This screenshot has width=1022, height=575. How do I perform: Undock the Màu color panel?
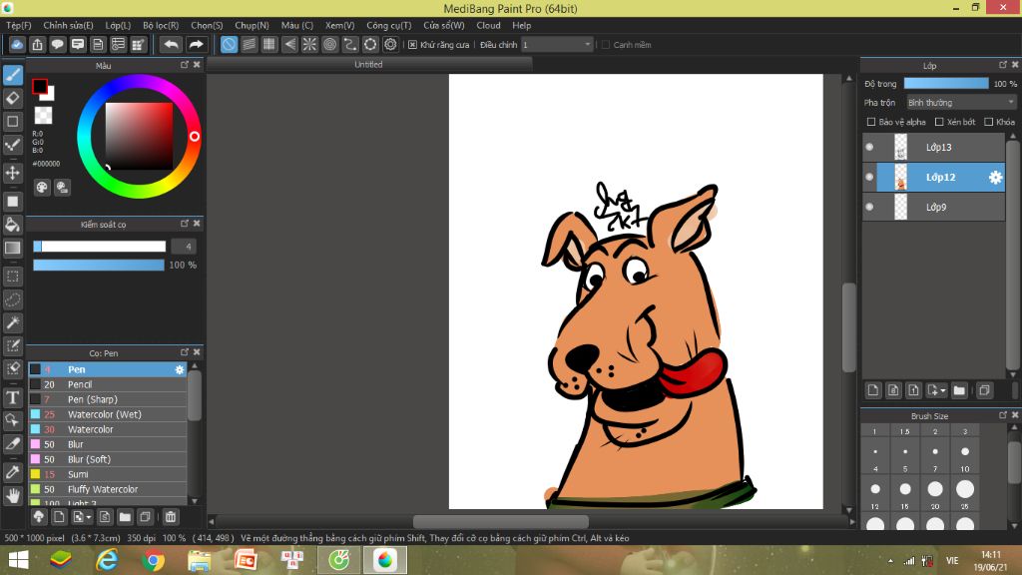185,65
